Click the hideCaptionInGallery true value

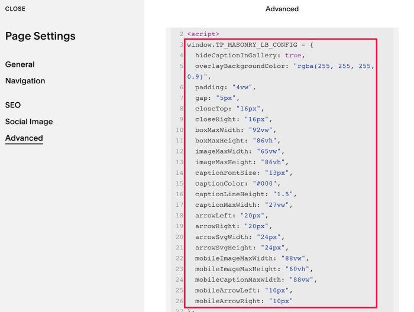point(293,56)
